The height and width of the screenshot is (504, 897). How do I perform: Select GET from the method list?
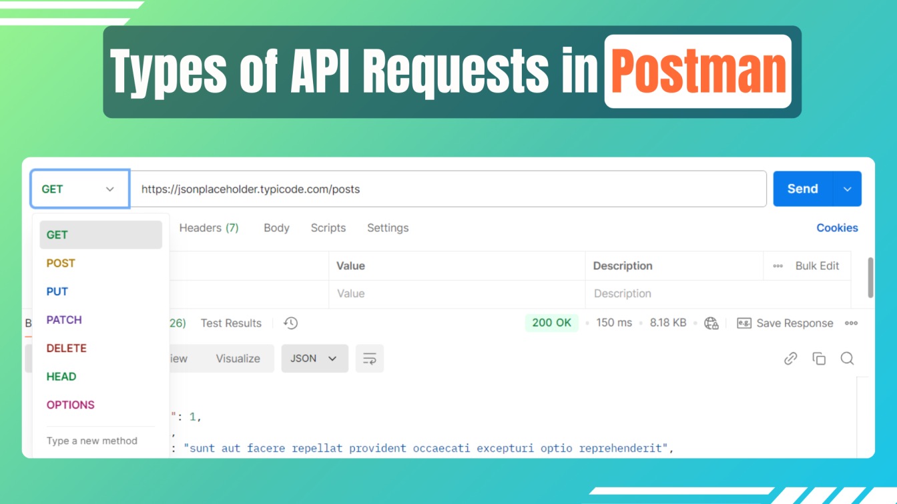[101, 235]
